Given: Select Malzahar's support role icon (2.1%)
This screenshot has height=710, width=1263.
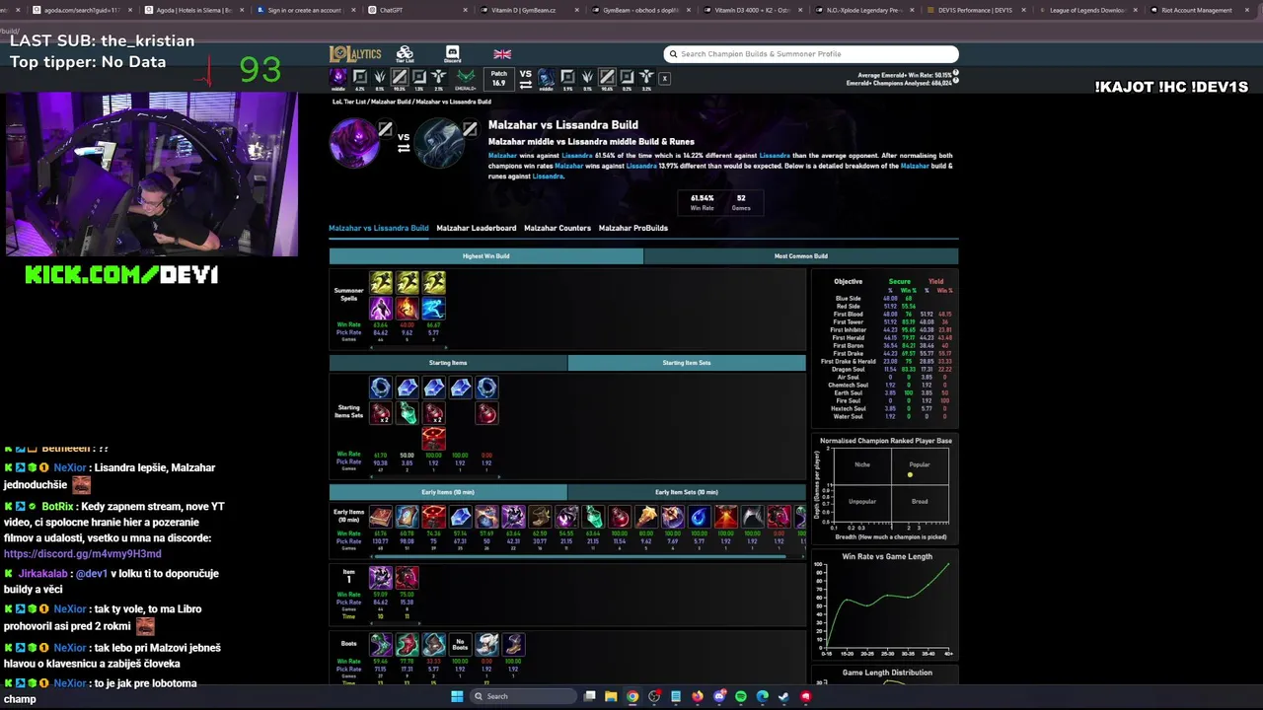Looking at the screenshot, I should 439,77.
